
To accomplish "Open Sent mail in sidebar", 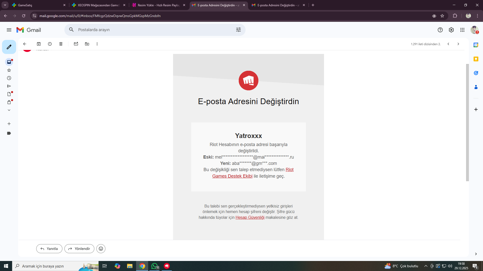I will pos(9,86).
